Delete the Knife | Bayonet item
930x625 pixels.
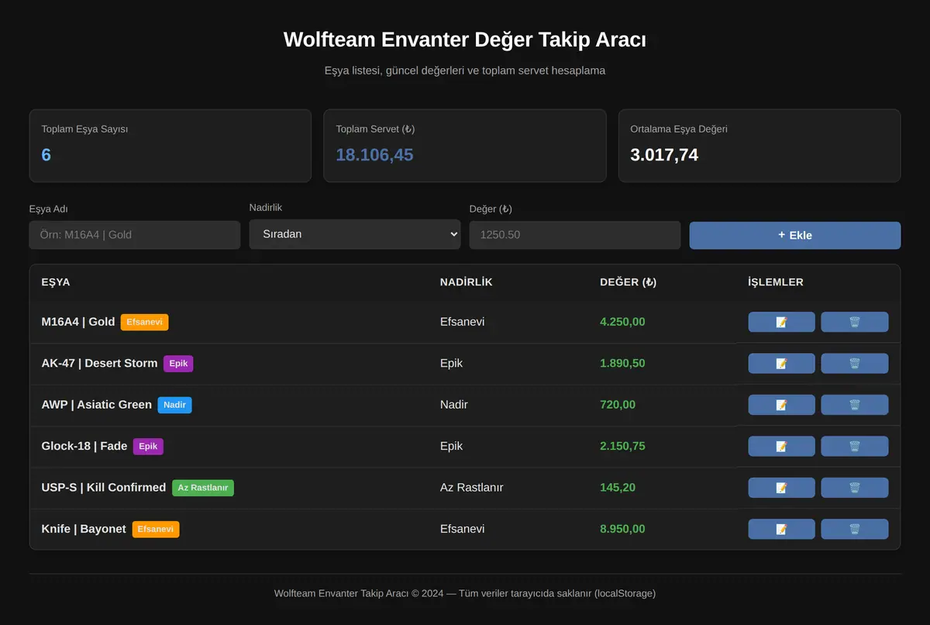[855, 529]
